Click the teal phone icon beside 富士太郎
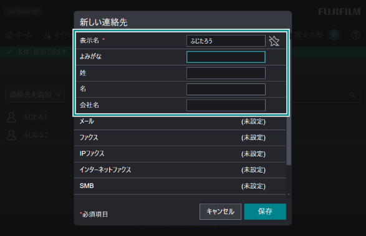The height and width of the screenshot is (236, 366). pos(334,35)
